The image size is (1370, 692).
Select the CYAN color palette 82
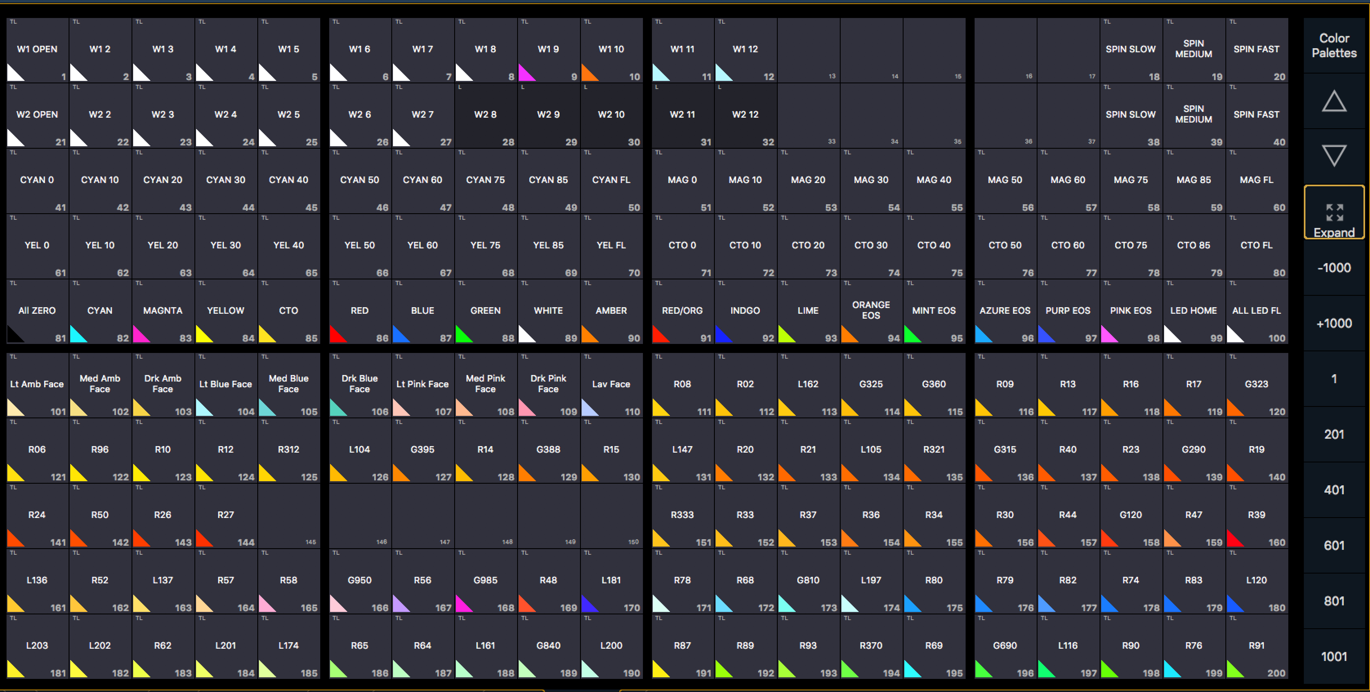click(x=100, y=312)
